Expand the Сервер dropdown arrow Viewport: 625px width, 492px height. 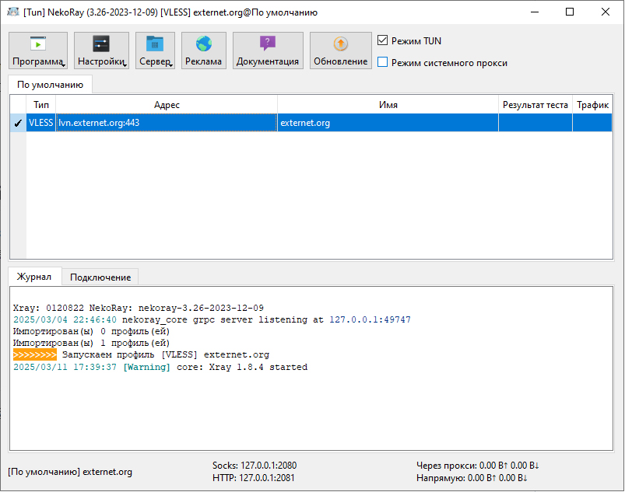[170, 65]
